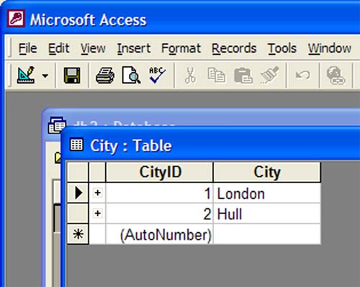
Task: Click the Paste clipboard icon
Action: [x=243, y=76]
